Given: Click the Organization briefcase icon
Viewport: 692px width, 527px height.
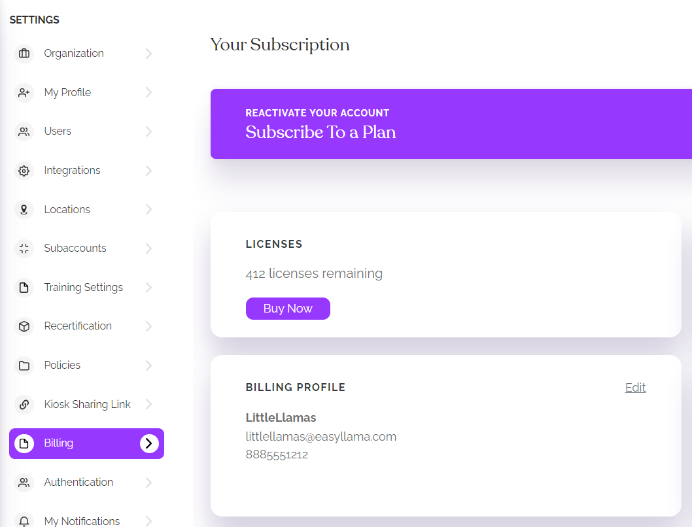Looking at the screenshot, I should coord(24,54).
